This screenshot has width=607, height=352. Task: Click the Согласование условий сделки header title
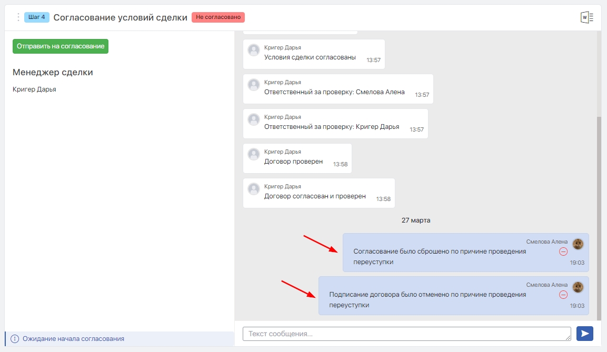point(120,17)
